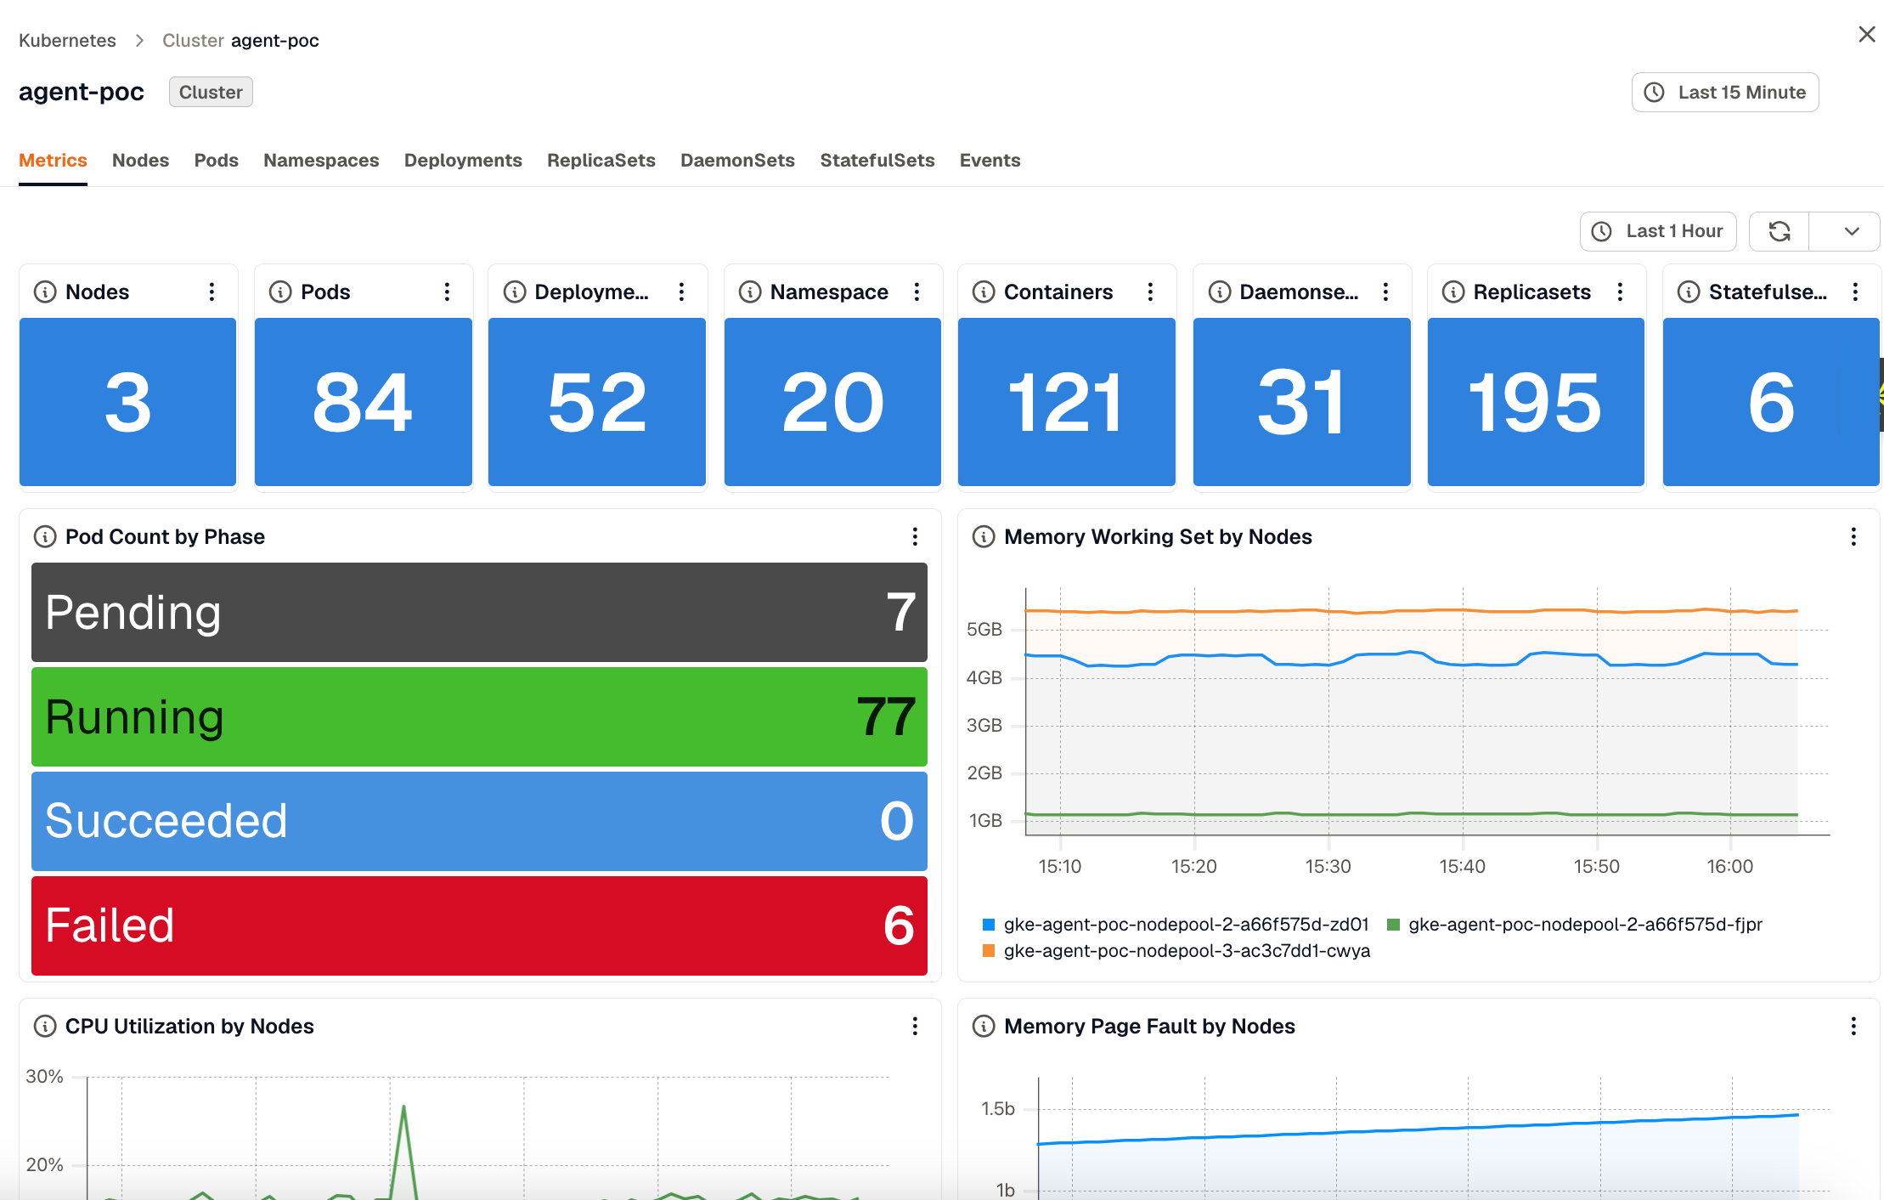The width and height of the screenshot is (1884, 1200).
Task: Toggle gke-agent-poc-nodepool-2-a66f575d-fjpr legend series
Action: 1575,924
